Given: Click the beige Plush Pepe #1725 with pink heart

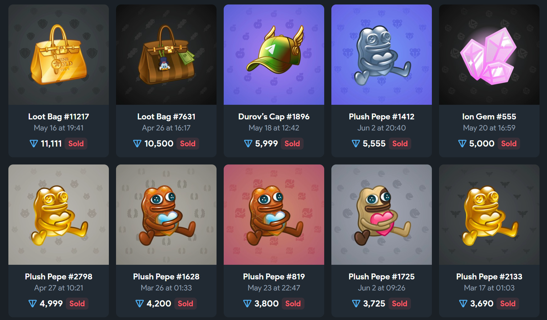Looking at the screenshot, I should [x=382, y=215].
